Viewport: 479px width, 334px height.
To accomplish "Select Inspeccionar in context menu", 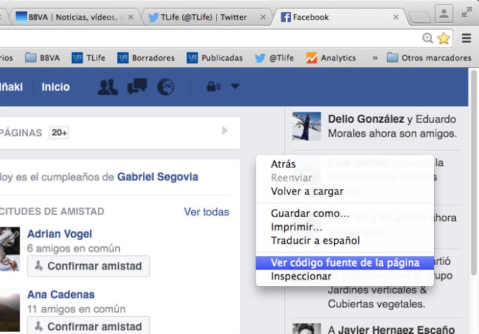I will (301, 276).
